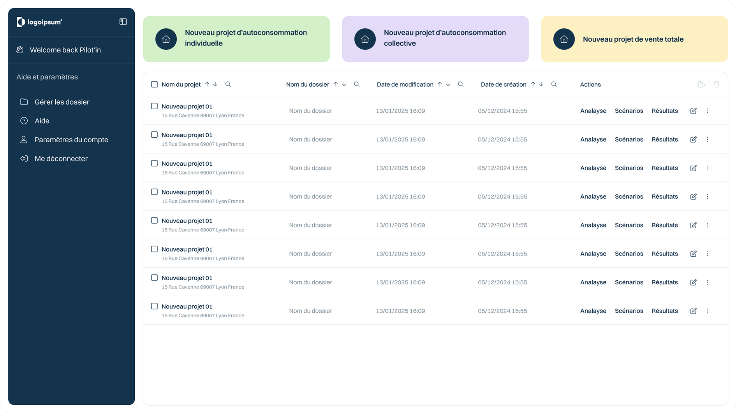Viewport: 736px width, 413px height.
Task: Check the last project row's checkbox
Action: [154, 306]
